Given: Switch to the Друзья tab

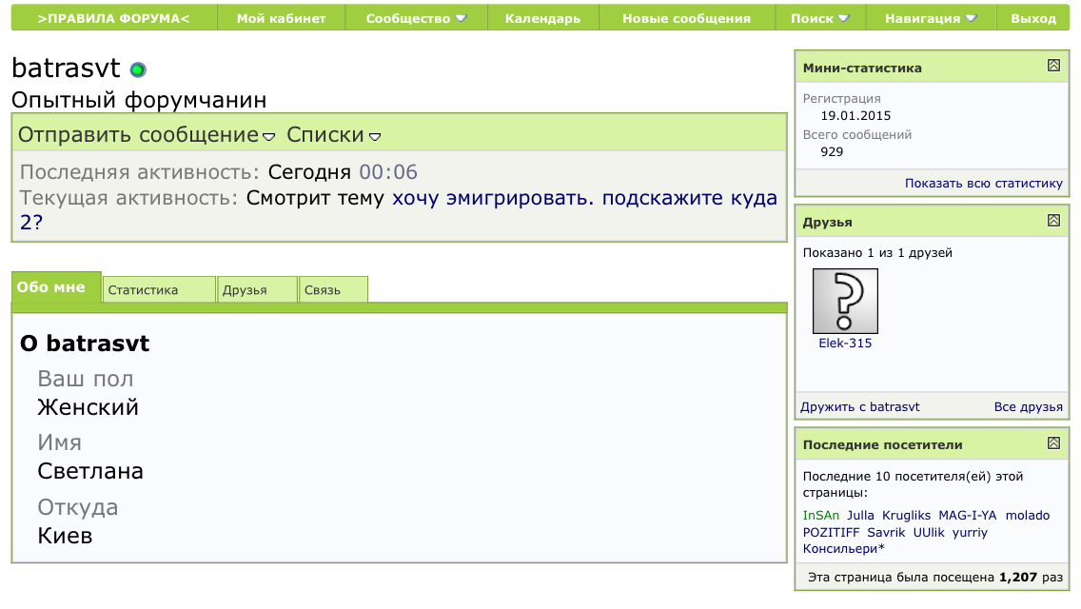Looking at the screenshot, I should pyautogui.click(x=257, y=289).
